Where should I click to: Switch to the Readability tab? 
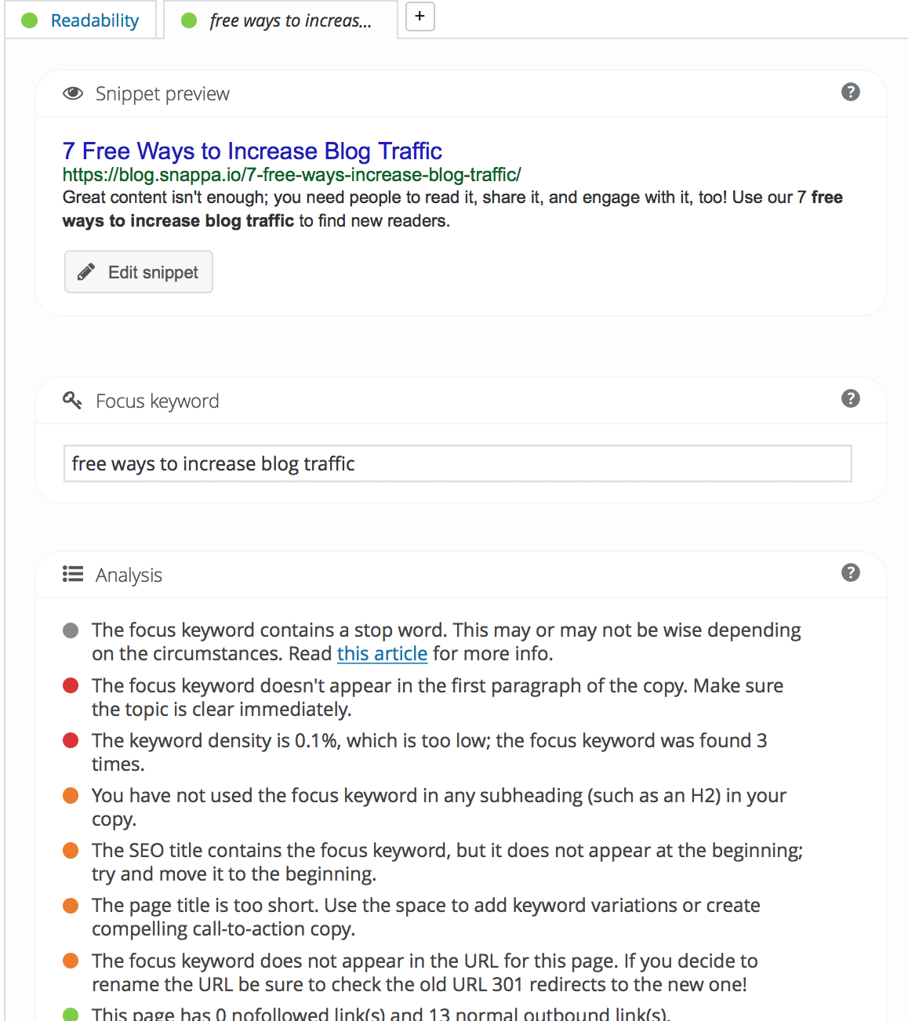pos(81,20)
